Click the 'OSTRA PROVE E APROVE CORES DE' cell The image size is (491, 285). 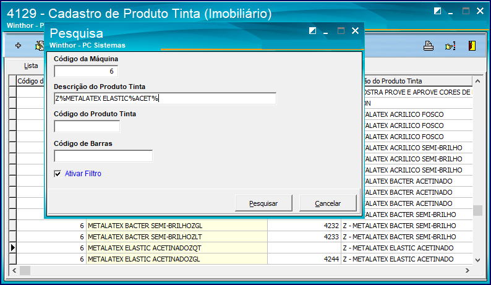(x=418, y=92)
